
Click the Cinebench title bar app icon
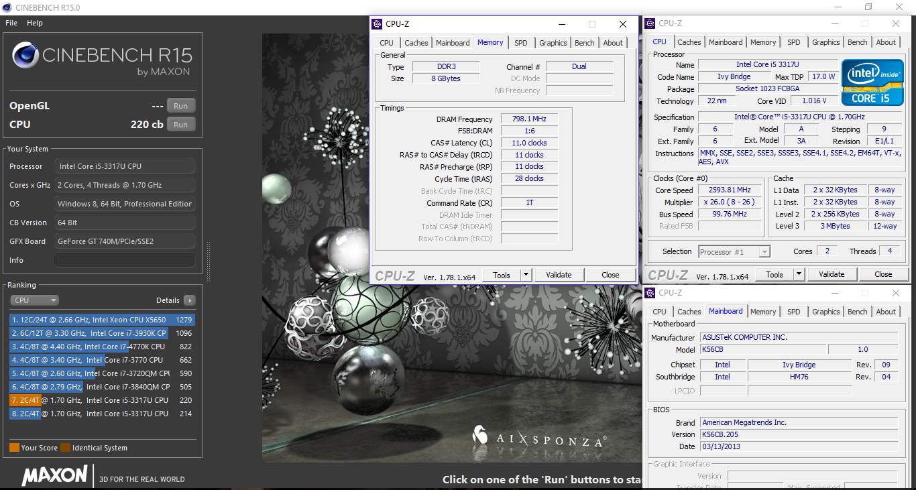(x=7, y=7)
